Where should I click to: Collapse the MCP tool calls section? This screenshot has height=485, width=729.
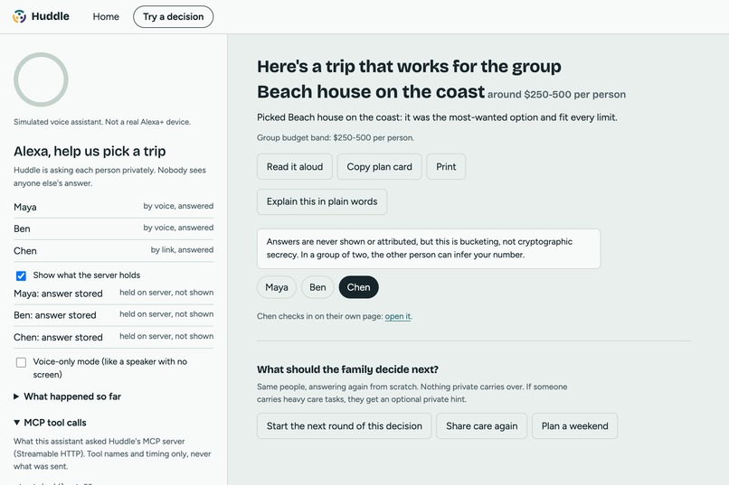point(51,423)
